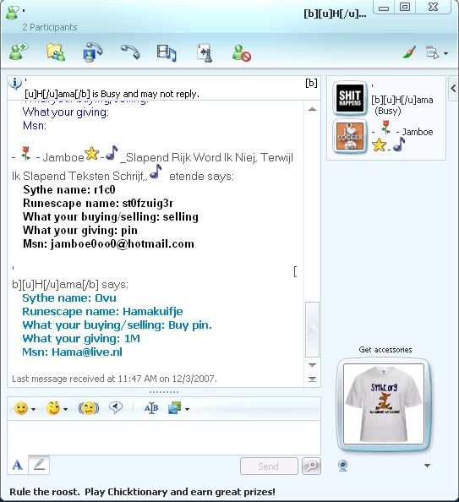Click the SHIT HAPPENS display picture
This screenshot has width=459, height=502.
350,98
